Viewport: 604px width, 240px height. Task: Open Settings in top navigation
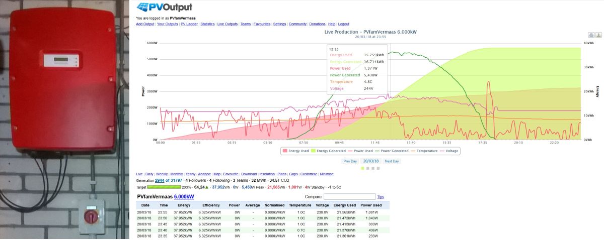click(279, 24)
